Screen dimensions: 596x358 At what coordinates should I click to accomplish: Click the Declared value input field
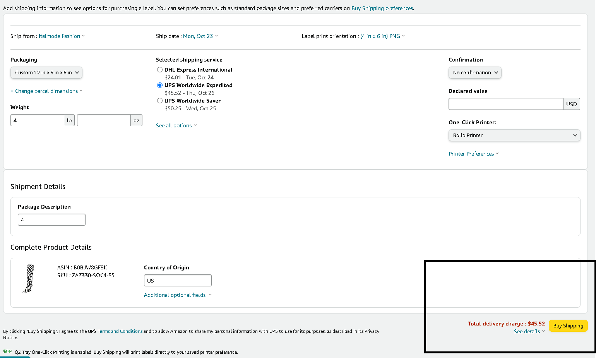tap(506, 104)
